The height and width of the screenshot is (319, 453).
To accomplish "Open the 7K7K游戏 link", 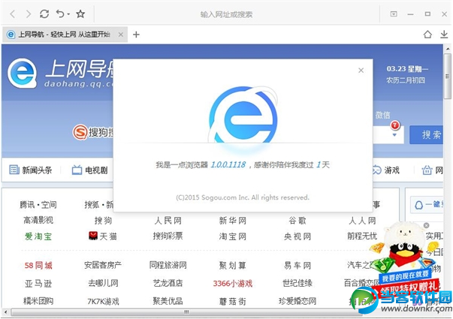I will [x=103, y=302].
